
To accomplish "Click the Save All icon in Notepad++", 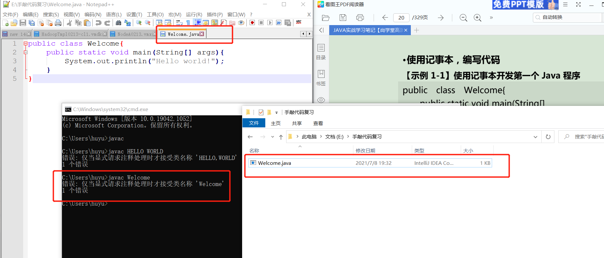I will click(32, 22).
